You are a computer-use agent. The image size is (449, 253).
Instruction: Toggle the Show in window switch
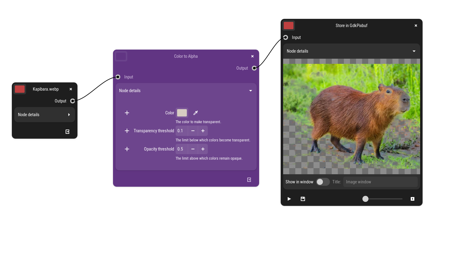pos(323,182)
